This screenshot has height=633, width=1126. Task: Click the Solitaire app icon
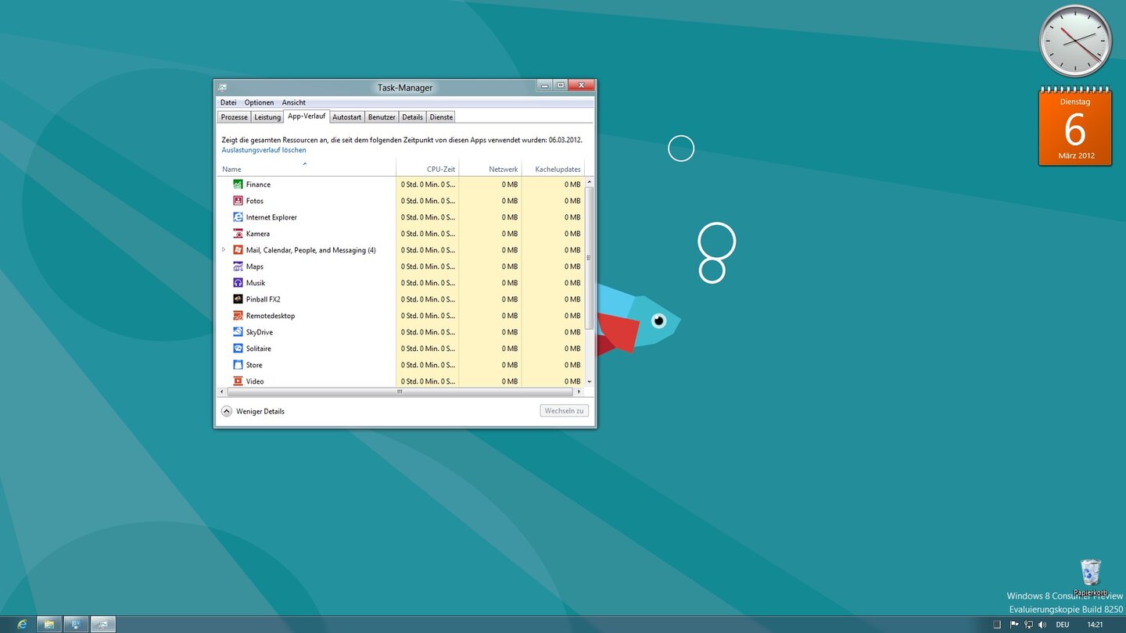238,349
